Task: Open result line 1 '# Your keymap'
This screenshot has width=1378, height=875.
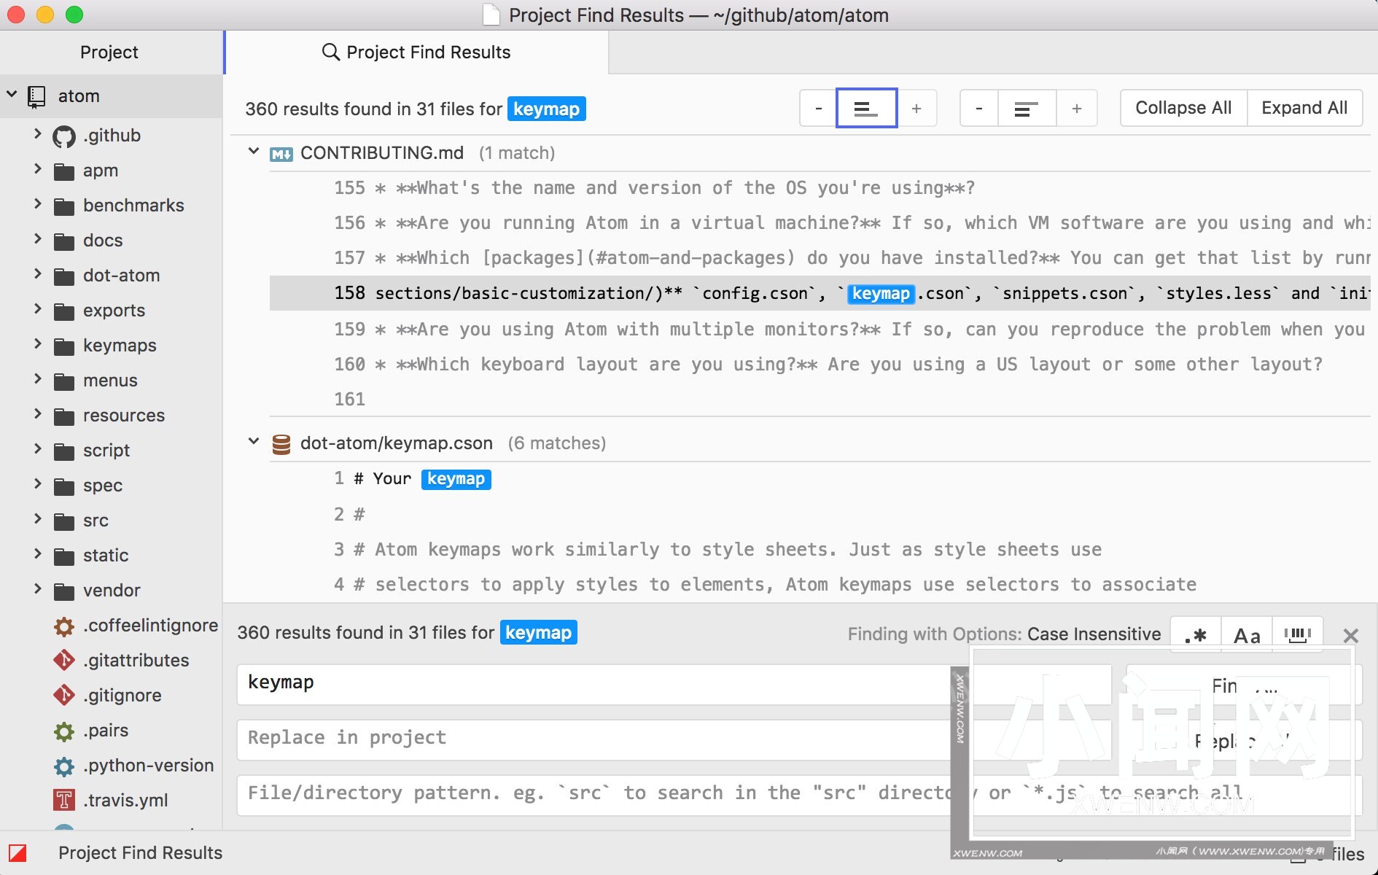Action: point(820,478)
